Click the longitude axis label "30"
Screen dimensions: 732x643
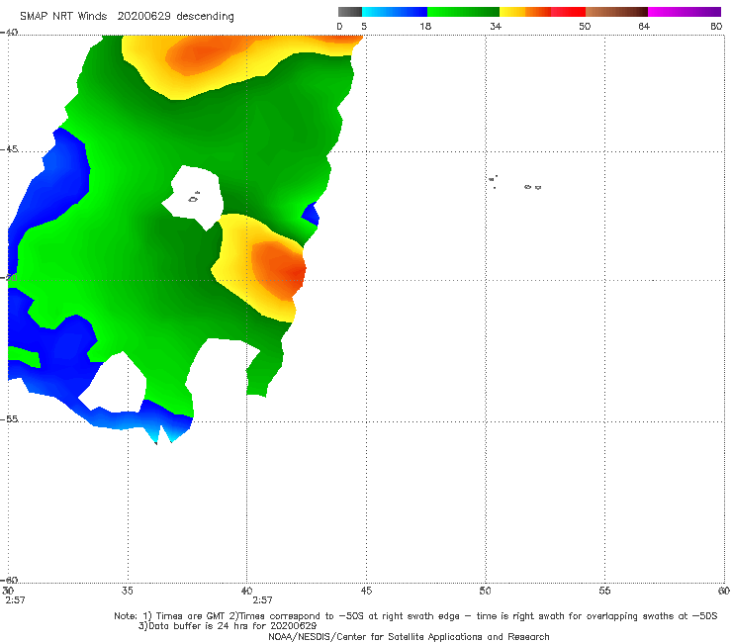8,591
